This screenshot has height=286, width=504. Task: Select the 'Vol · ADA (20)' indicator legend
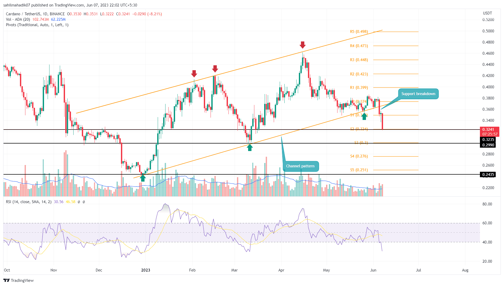(18, 19)
